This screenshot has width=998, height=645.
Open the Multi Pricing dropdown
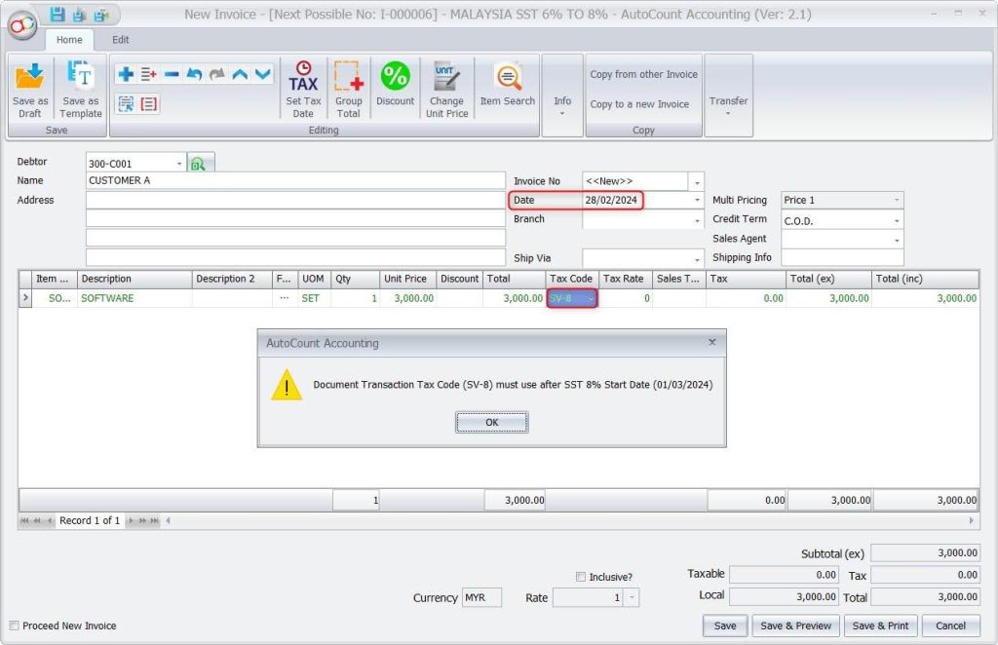(898, 200)
